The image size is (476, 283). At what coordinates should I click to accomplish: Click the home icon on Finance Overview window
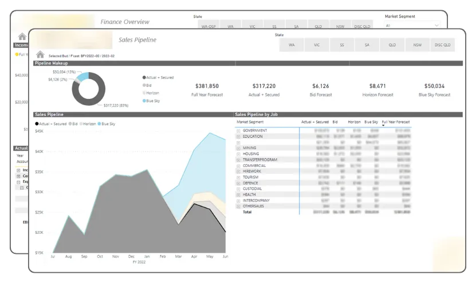[22, 37]
